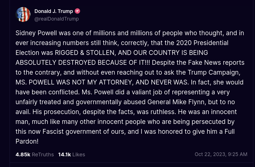
Task: Click the Likes label
Action: click(79, 154)
